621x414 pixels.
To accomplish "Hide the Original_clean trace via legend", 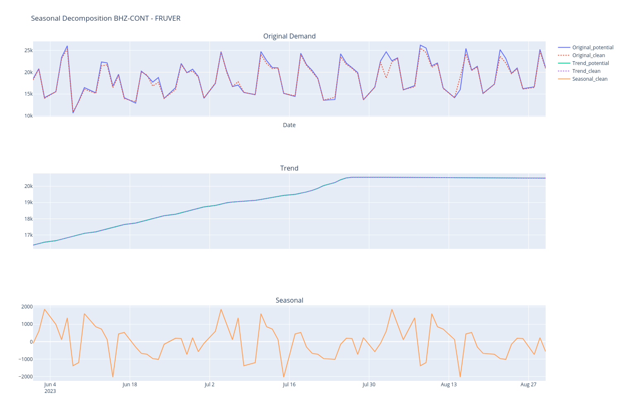I will (588, 55).
